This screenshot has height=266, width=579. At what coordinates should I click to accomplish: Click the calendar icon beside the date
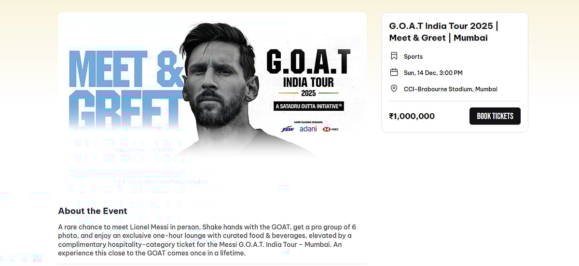pos(394,73)
